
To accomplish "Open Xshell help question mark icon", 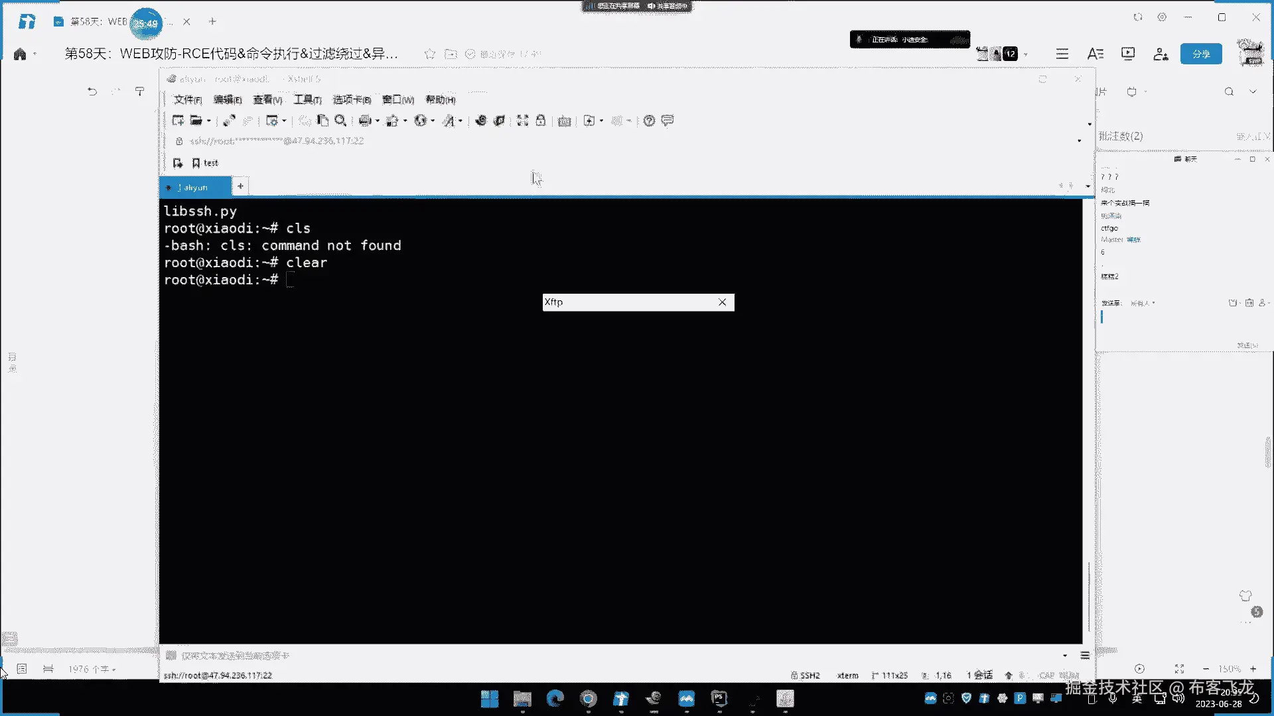I will tap(649, 121).
